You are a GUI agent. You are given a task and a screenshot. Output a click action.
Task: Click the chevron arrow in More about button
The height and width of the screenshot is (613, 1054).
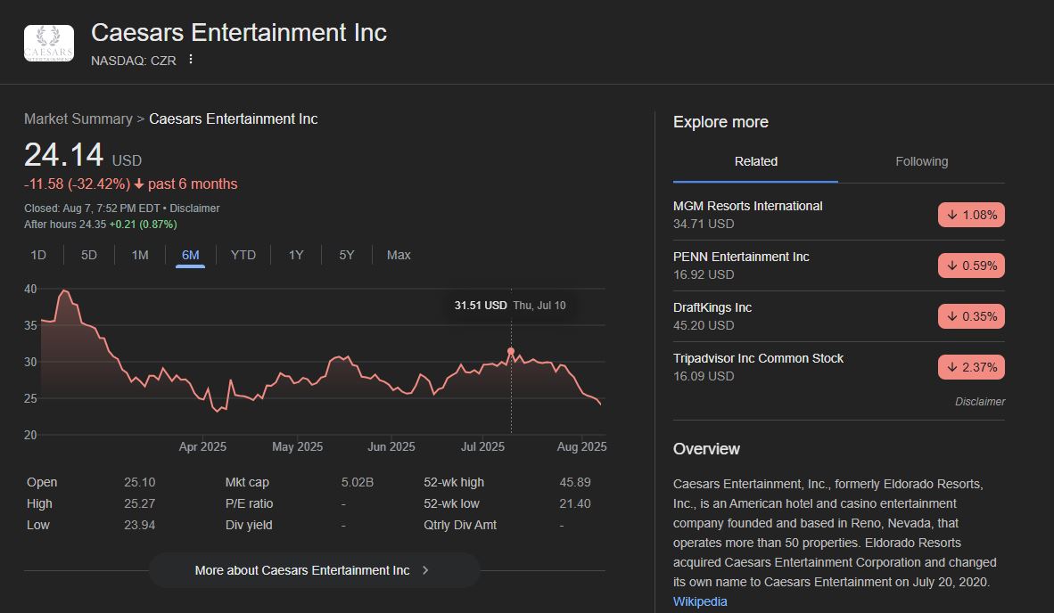coord(425,570)
